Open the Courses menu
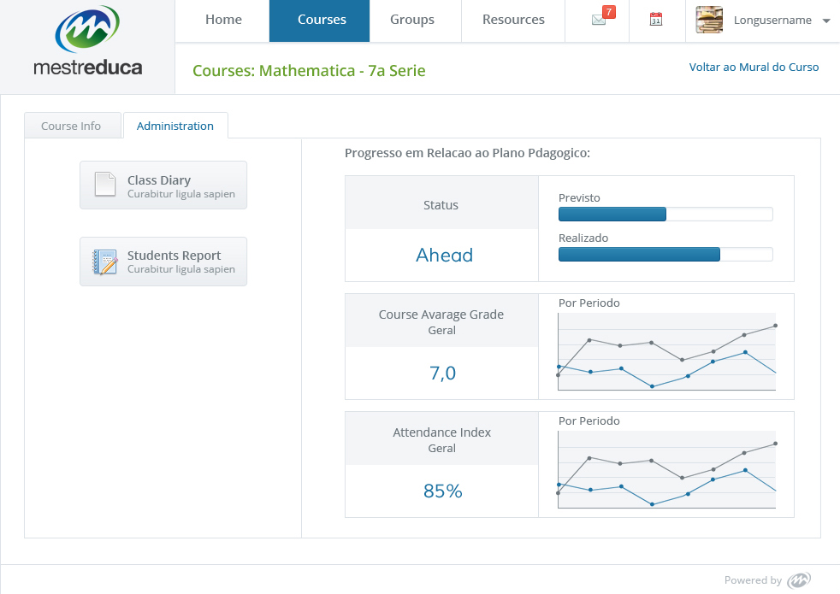The width and height of the screenshot is (840, 594). [320, 21]
